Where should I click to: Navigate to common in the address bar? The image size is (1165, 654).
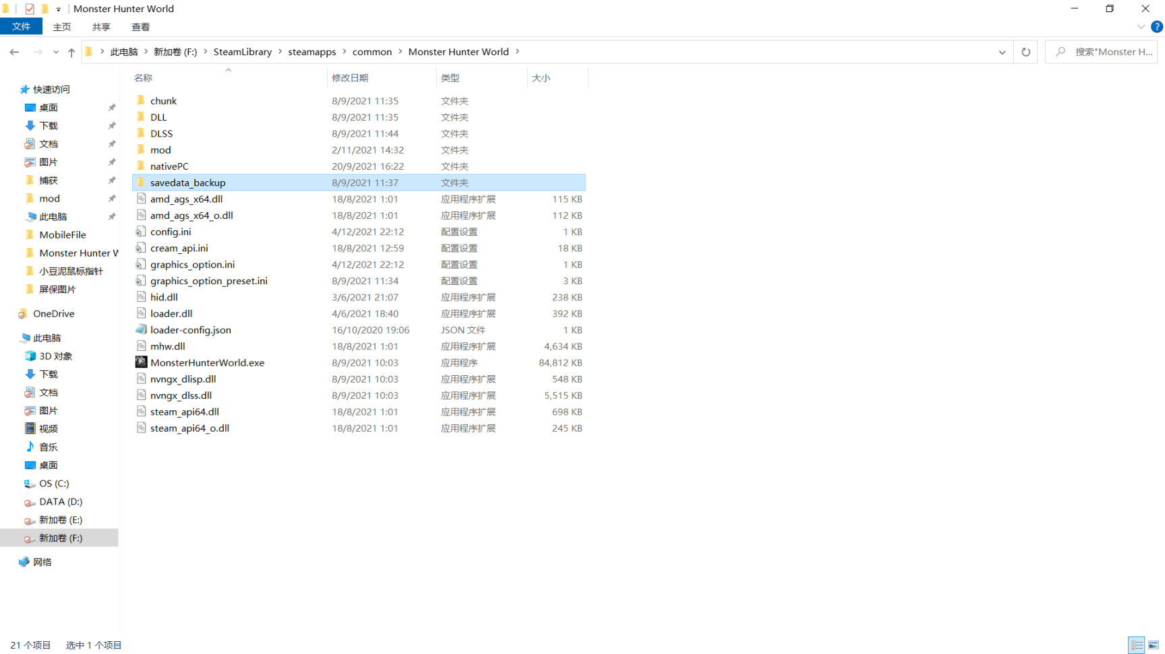click(371, 52)
